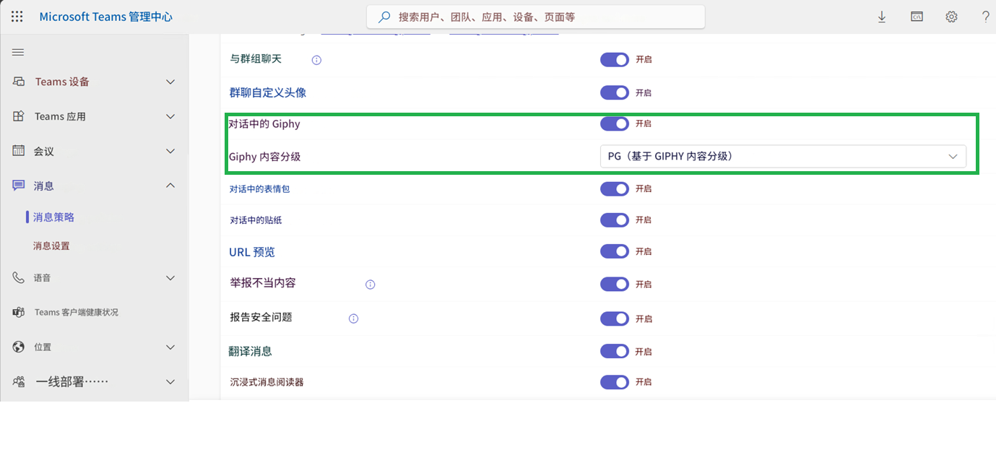Click the 群聊自定义头像 setting label
The image size is (996, 468).
click(267, 92)
